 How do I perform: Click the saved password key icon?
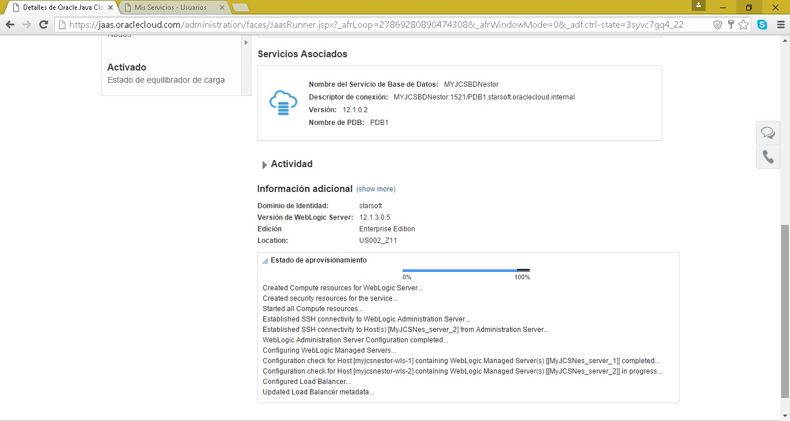(731, 25)
